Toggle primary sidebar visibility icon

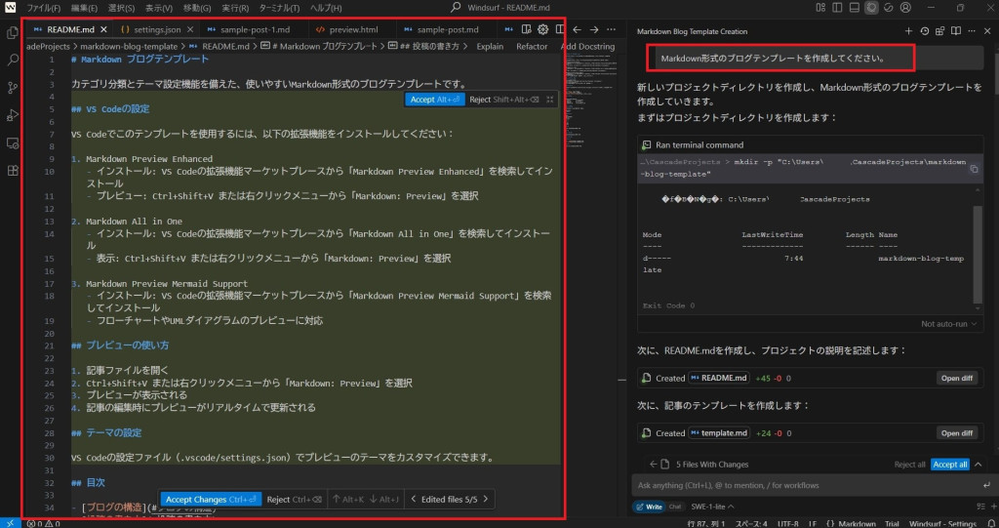click(837, 8)
